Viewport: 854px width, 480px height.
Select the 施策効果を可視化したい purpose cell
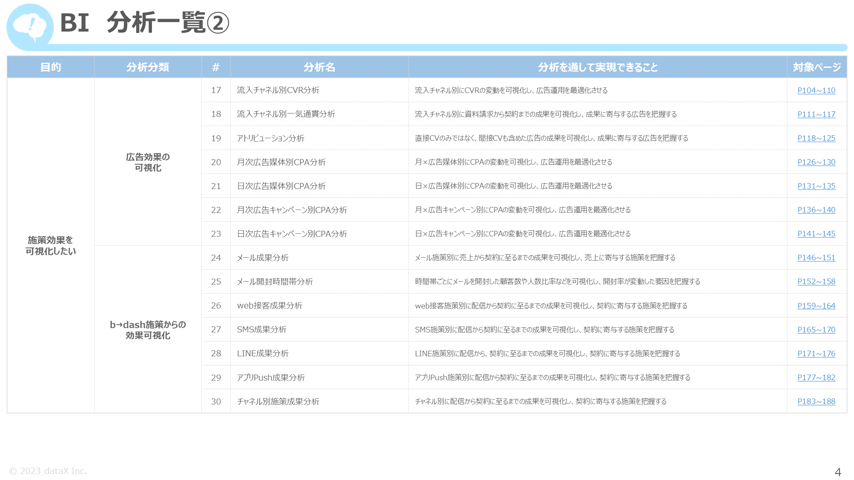coord(50,245)
